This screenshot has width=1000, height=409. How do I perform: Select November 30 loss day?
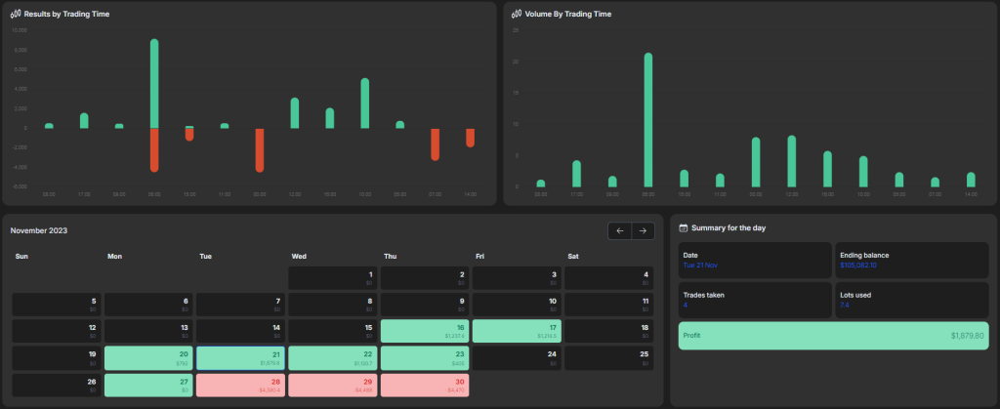tap(426, 385)
